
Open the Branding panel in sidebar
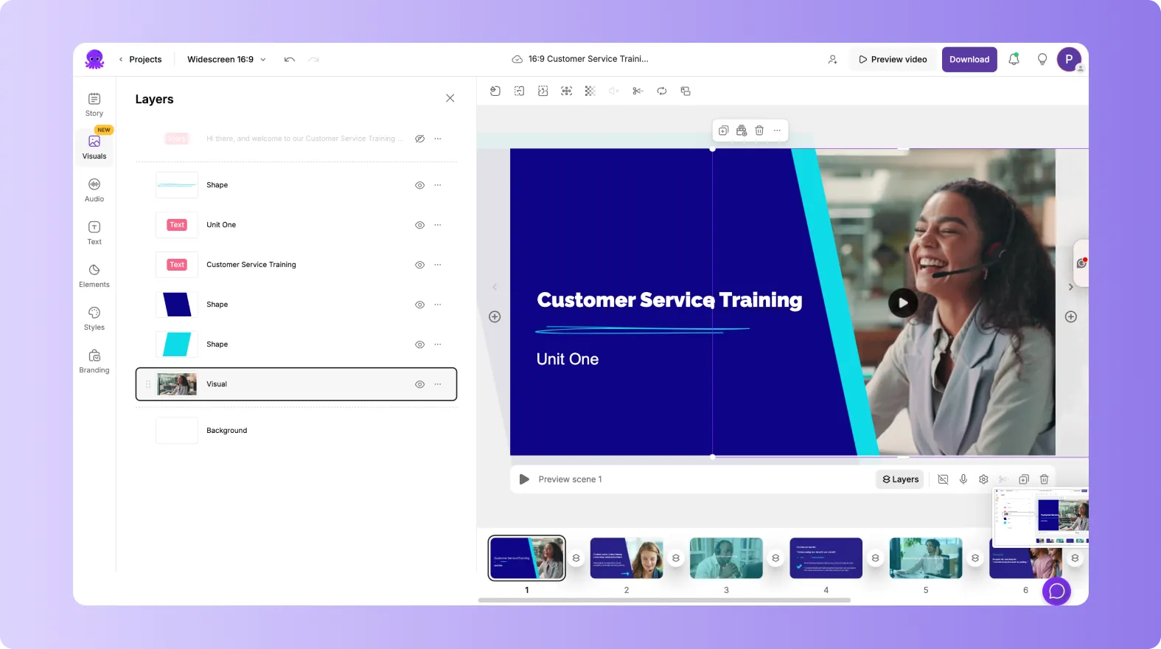[94, 361]
